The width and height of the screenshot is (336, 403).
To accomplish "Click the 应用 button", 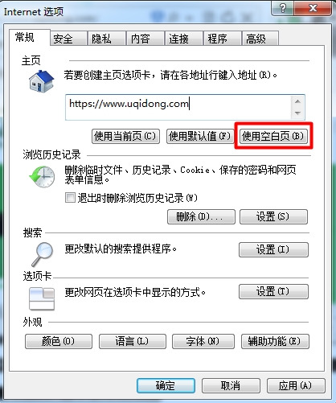I will tap(296, 385).
